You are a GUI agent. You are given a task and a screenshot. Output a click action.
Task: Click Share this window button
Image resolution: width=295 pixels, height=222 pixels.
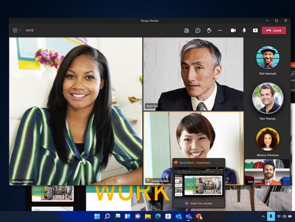point(199,203)
